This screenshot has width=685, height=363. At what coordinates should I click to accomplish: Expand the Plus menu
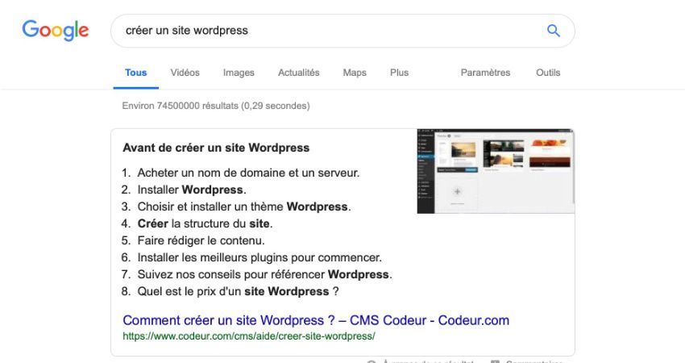coord(399,73)
